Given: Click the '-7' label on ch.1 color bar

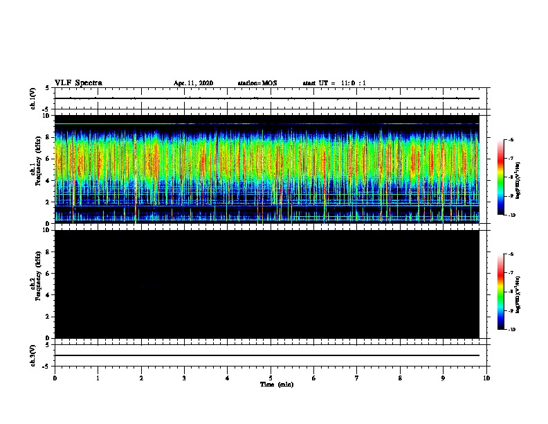Looking at the screenshot, I should 511,159.
